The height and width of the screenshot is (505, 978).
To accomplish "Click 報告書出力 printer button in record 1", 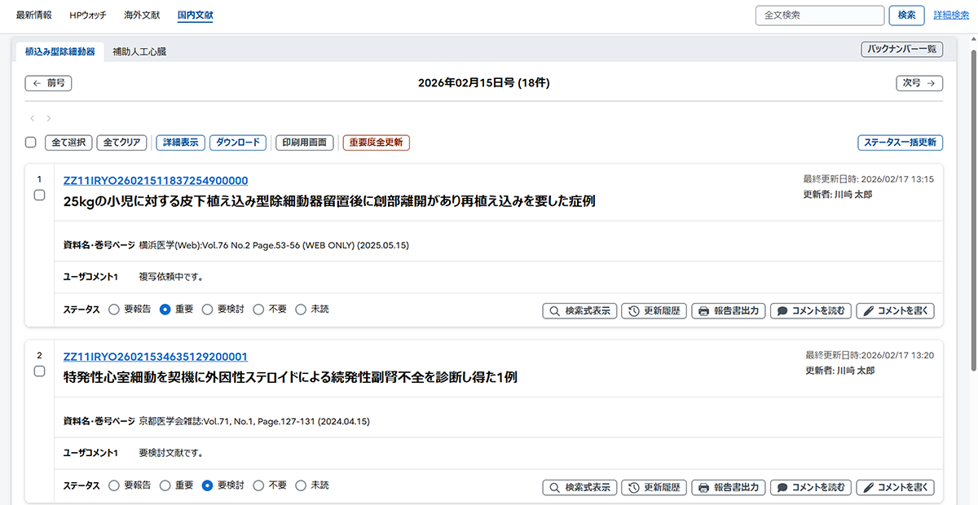I will [x=729, y=311].
